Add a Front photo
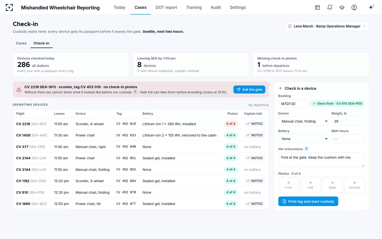Viewport: 382px width, 239px height. coord(288,185)
